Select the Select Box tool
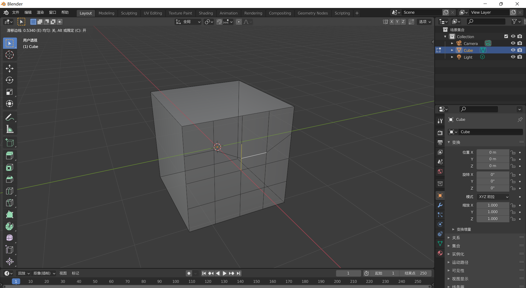Screen dimensions: 526x288 click(10, 43)
